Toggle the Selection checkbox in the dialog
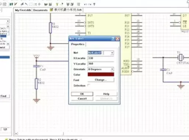This screenshot has width=189, height=140. tap(89, 85)
